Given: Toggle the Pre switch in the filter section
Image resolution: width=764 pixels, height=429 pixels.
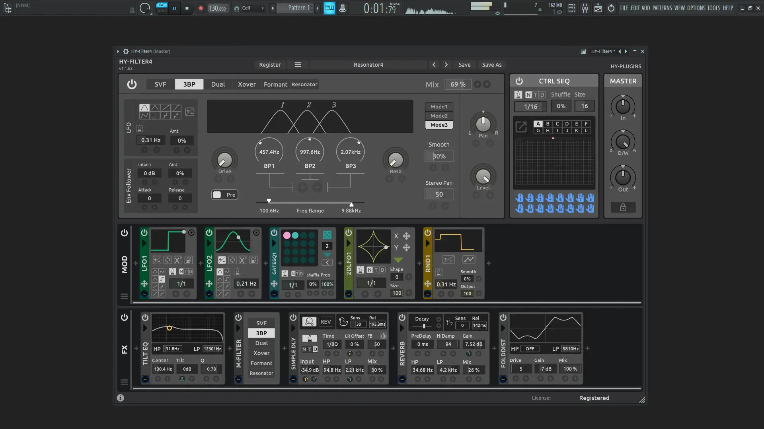Looking at the screenshot, I should [217, 195].
